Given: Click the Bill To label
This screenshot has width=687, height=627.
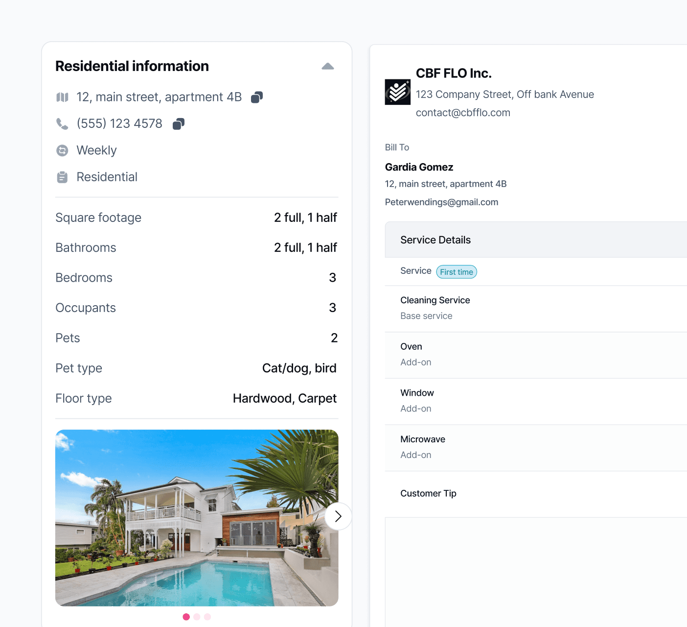Looking at the screenshot, I should [397, 147].
